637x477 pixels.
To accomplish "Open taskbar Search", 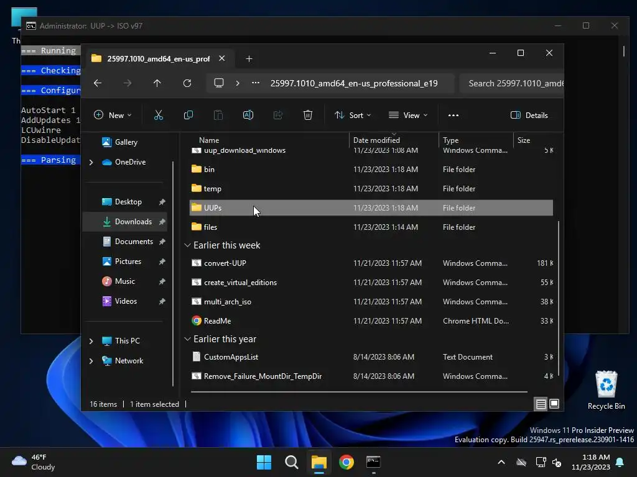I will click(x=292, y=462).
